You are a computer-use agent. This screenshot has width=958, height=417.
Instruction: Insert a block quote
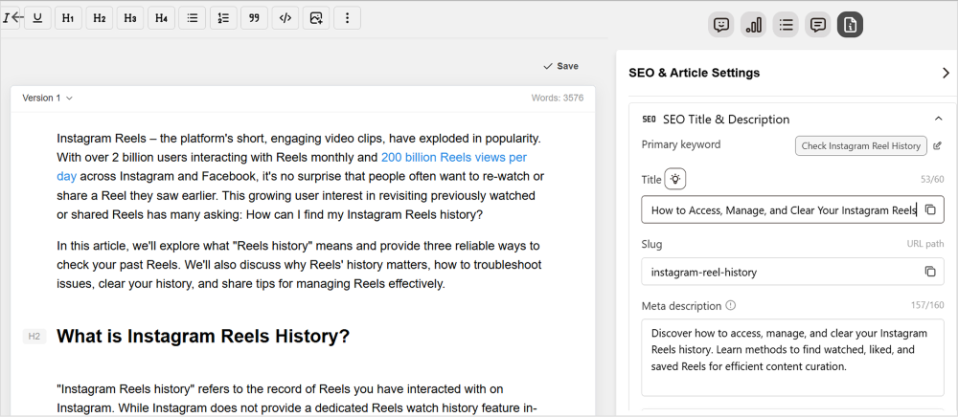coord(254,17)
